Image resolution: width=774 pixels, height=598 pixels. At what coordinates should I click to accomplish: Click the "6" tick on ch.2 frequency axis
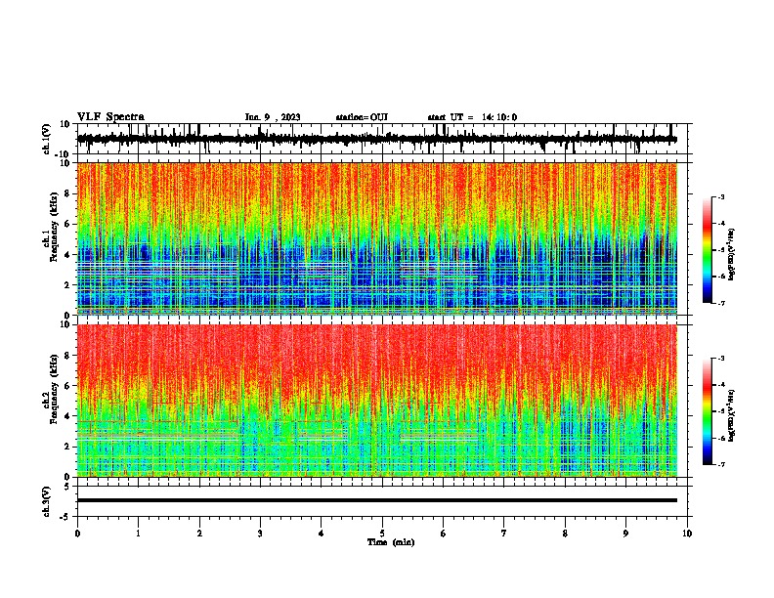67,386
